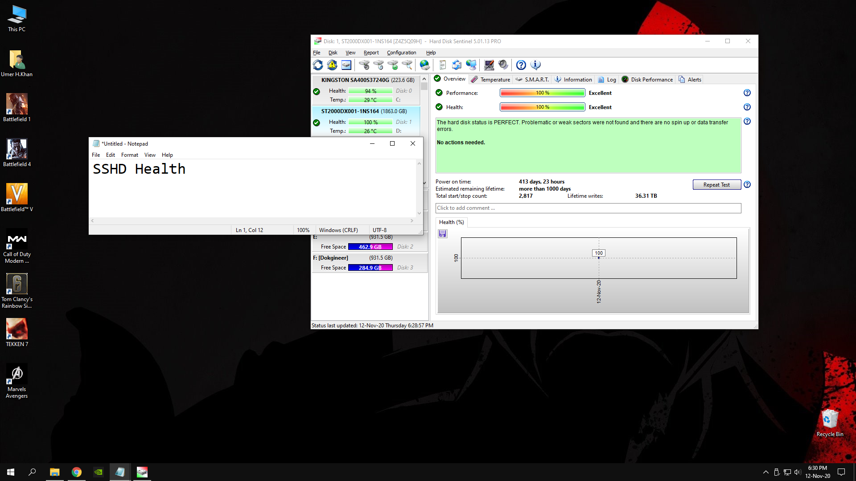
Task: Click the help icon next to Repeat Test
Action: coord(747,184)
